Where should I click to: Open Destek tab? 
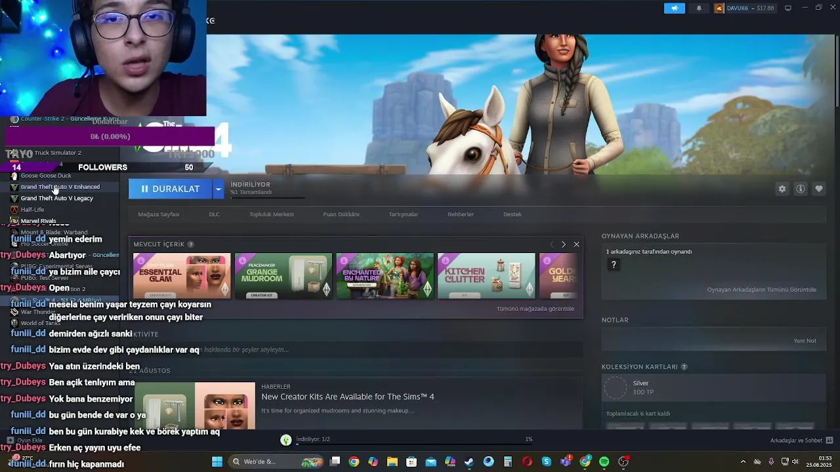coord(513,214)
